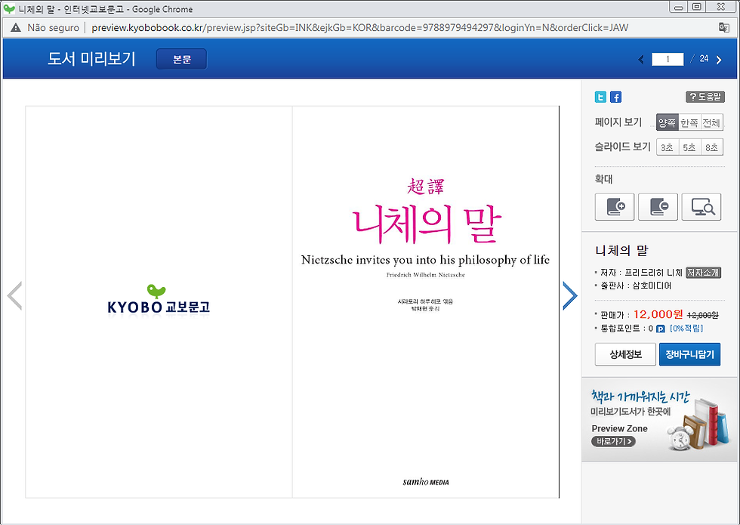Click the 니체의 말 sidebar book title
Screen dimensions: 740x525
click(621, 250)
